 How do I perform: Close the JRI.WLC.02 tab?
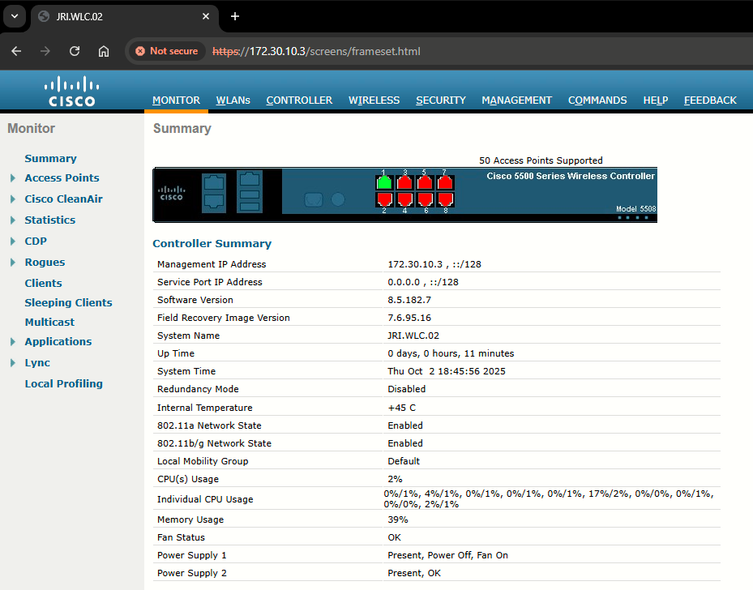(206, 16)
